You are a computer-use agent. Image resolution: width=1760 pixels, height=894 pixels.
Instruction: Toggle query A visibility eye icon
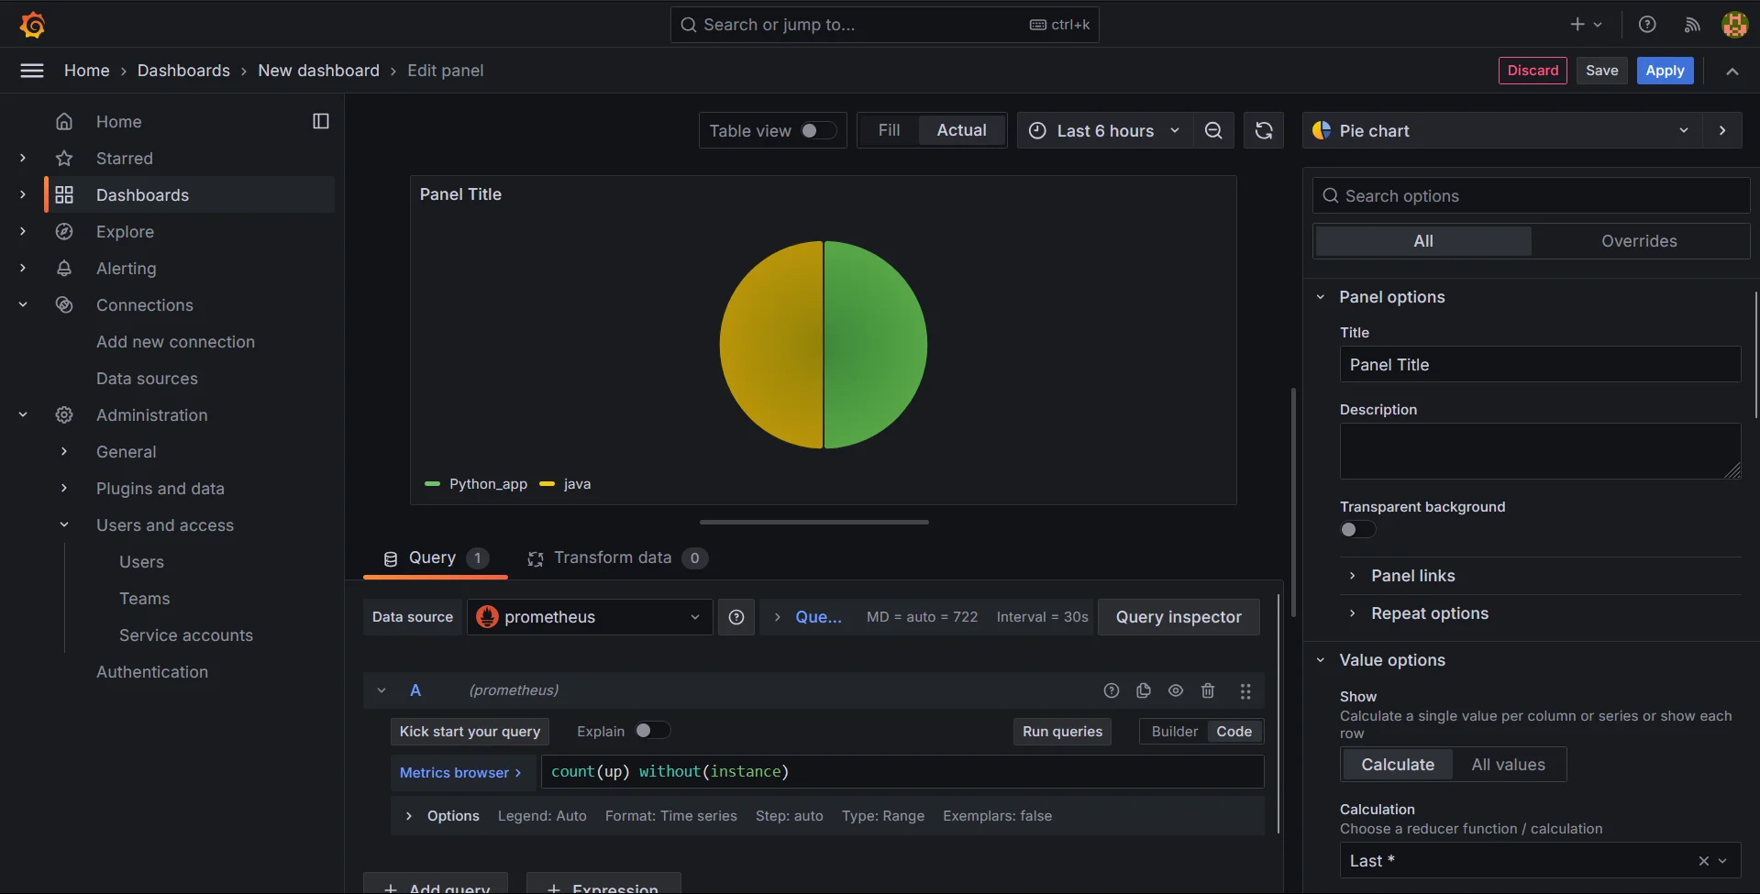[1176, 690]
